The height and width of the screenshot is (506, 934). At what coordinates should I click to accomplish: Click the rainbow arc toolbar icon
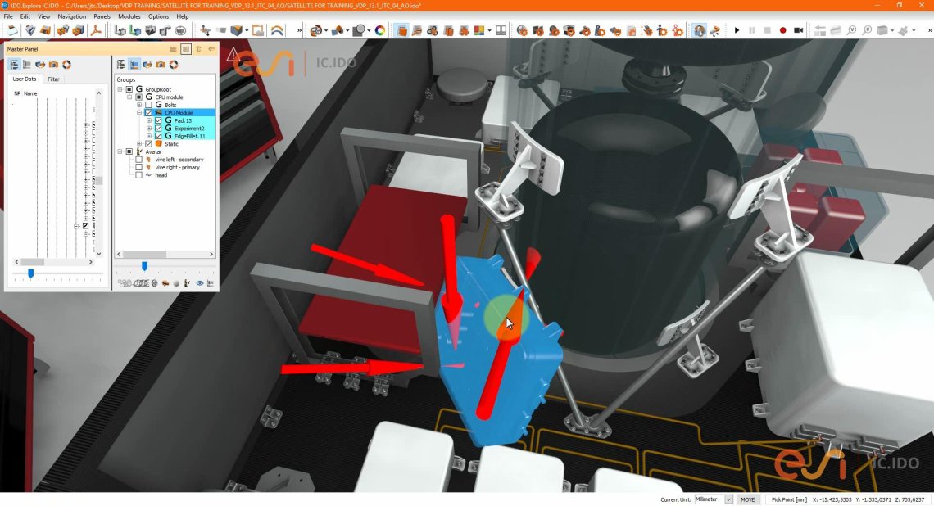pyautogui.click(x=277, y=30)
